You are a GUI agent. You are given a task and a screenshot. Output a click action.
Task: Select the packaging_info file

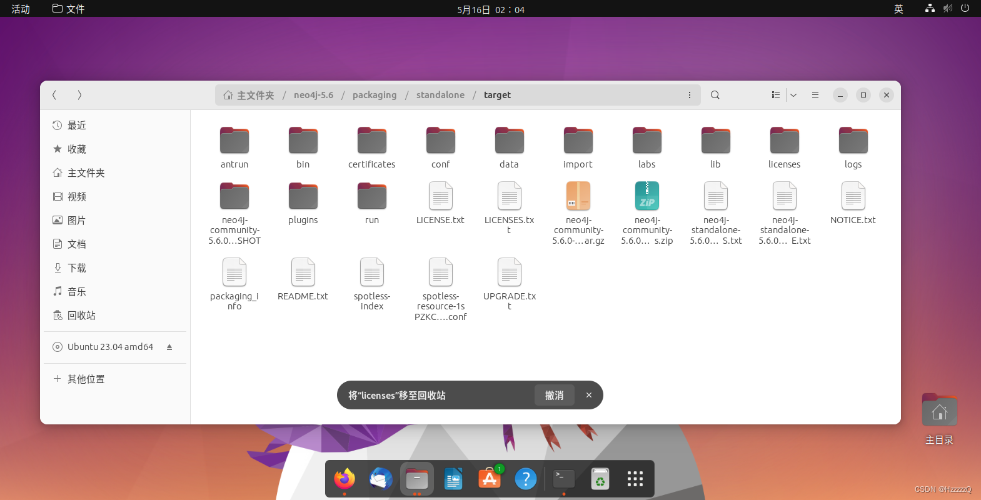[234, 284]
